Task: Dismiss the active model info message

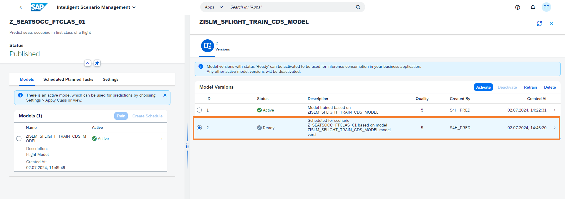Action: pyautogui.click(x=165, y=95)
